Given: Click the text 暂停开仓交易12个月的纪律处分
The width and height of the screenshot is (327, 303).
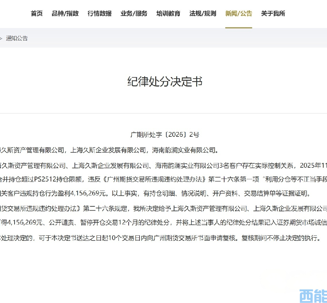Looking at the screenshot, I should [125, 223].
